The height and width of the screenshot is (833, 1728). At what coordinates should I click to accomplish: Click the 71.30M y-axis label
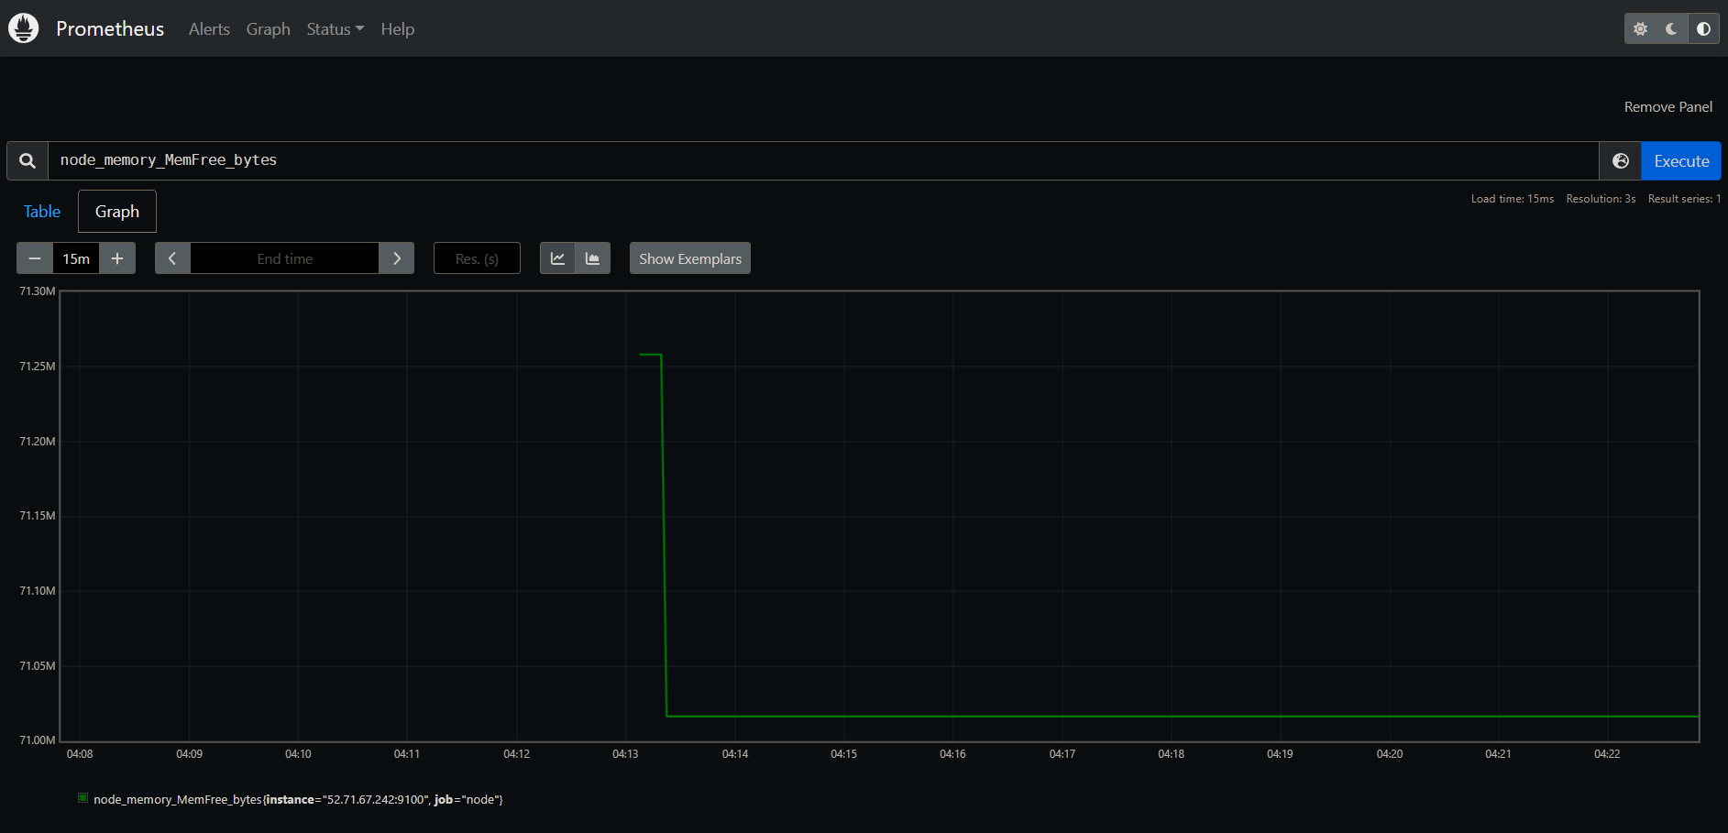click(x=38, y=291)
